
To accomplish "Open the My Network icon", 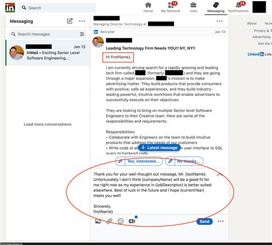I will [x=170, y=5].
